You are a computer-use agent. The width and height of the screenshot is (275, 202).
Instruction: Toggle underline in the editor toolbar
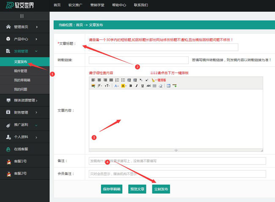click(143, 86)
